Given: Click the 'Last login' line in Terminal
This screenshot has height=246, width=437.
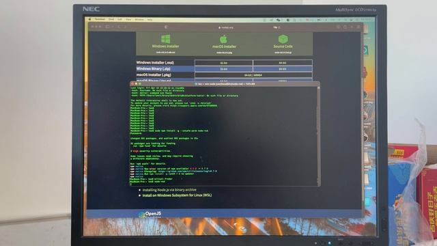Looking at the screenshot, I should coord(158,88).
